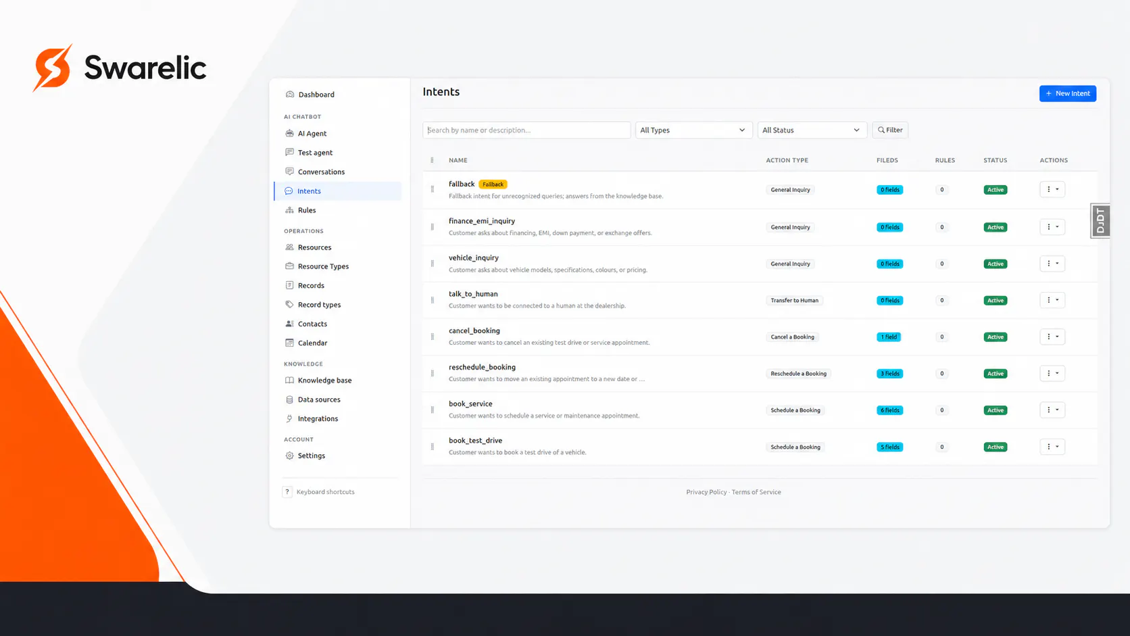
Task: Open the cancel_booking intent name
Action: tap(474, 331)
